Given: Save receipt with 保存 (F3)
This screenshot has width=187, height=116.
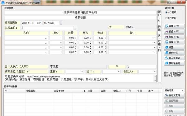Looking at the screenshot, I should click(174, 42).
